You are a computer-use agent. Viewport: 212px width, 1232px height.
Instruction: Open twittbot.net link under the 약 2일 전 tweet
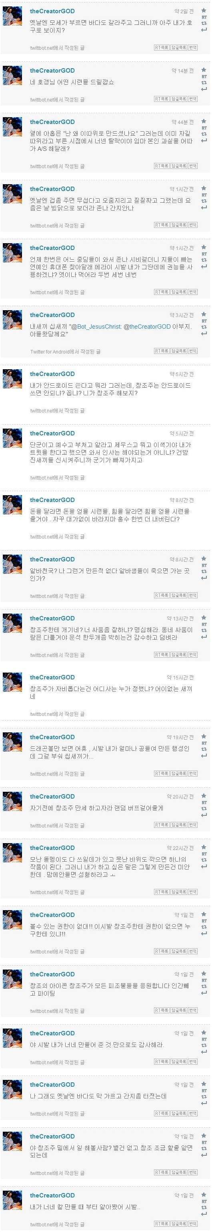click(x=42, y=48)
